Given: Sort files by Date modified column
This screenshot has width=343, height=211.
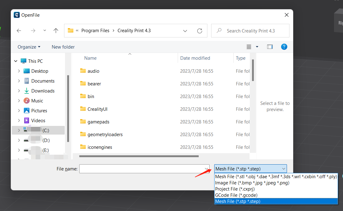Looking at the screenshot, I should tap(195, 58).
